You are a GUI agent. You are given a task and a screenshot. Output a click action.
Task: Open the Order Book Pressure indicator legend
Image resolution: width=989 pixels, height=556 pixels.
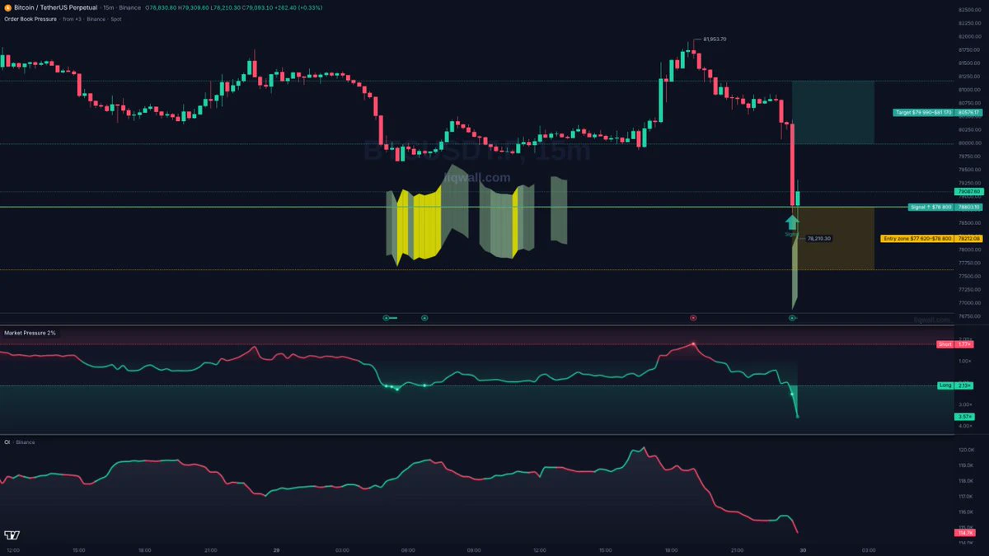coord(29,19)
